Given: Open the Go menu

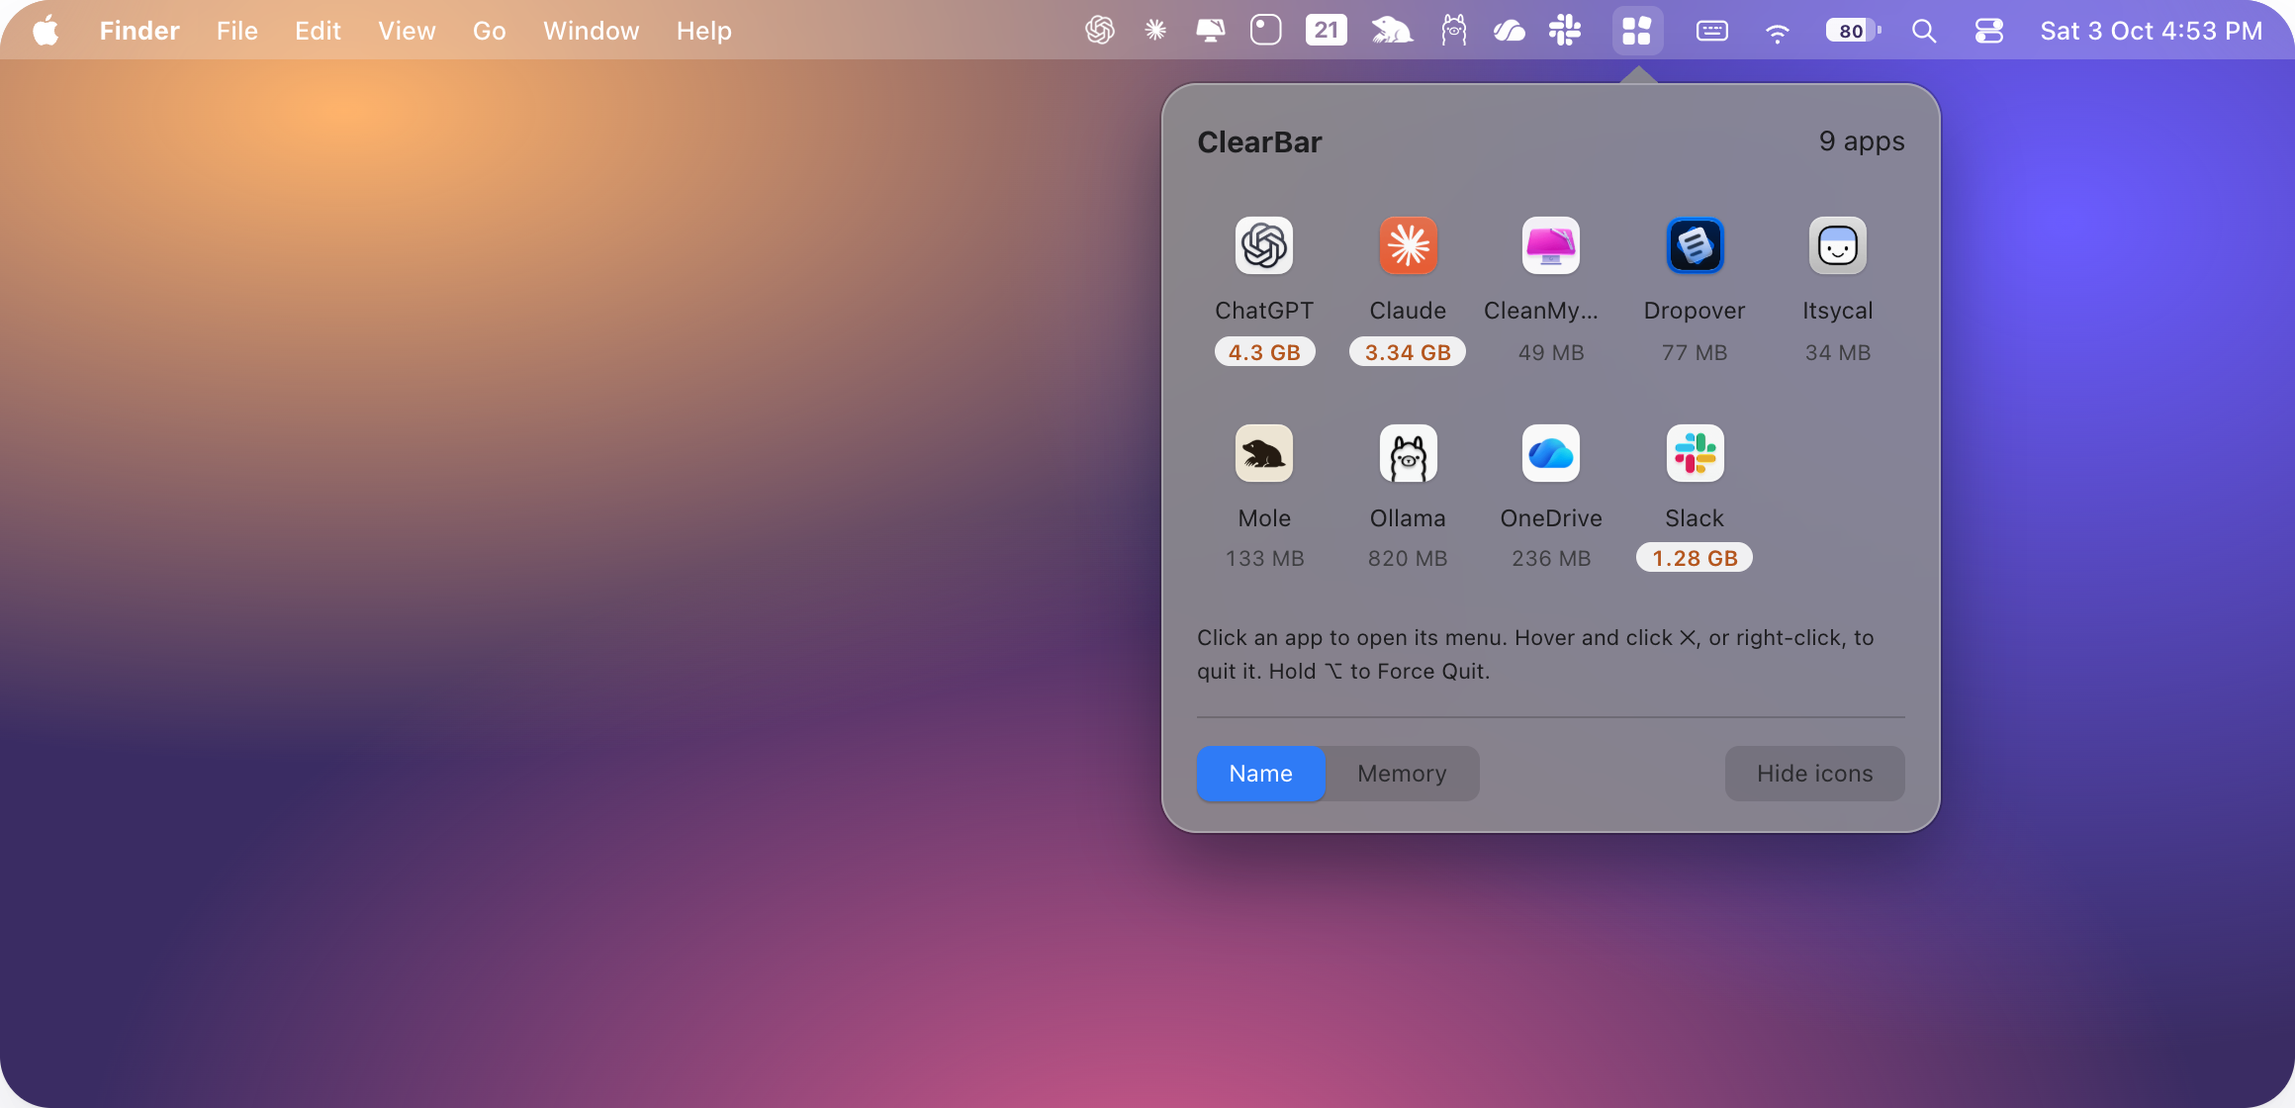Looking at the screenshot, I should [490, 31].
